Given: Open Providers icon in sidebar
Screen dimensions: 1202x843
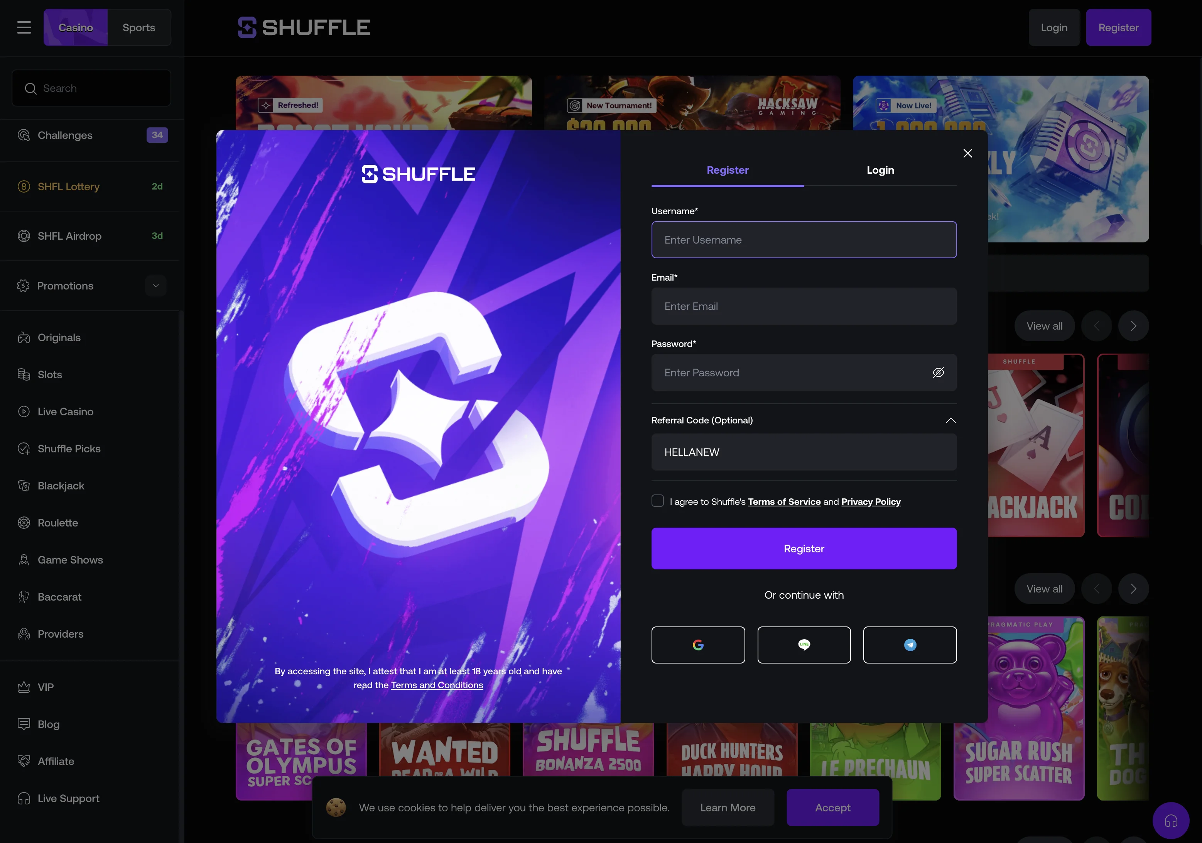Looking at the screenshot, I should click(24, 634).
